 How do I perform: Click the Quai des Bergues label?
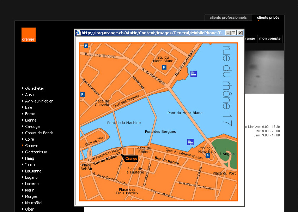(126, 101)
